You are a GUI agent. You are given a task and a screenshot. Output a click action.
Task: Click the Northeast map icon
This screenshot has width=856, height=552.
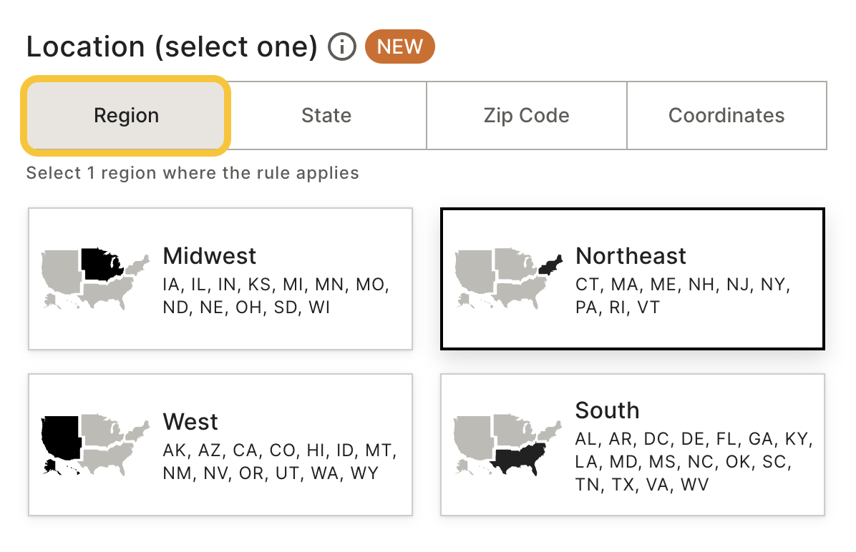pyautogui.click(x=508, y=279)
